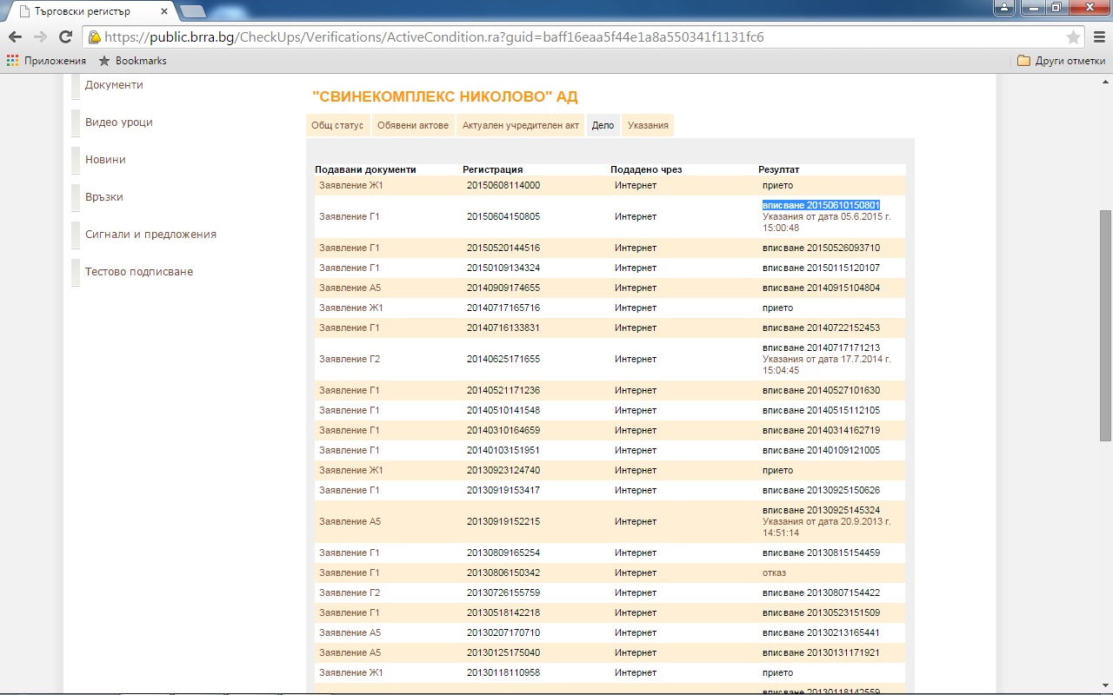This screenshot has width=1113, height=695.
Task: Close the Търговски регистър tab
Action: coord(164,11)
